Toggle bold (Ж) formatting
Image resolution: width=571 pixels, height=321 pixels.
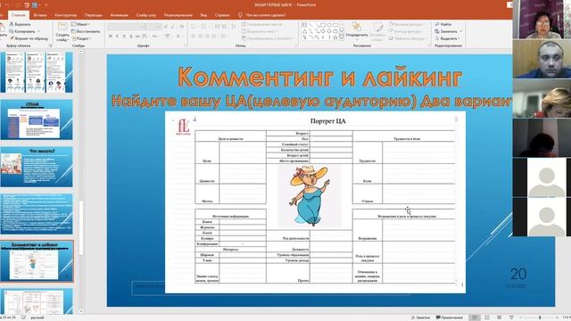click(111, 36)
